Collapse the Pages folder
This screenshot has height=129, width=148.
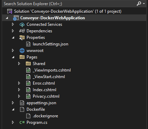pos(13,57)
